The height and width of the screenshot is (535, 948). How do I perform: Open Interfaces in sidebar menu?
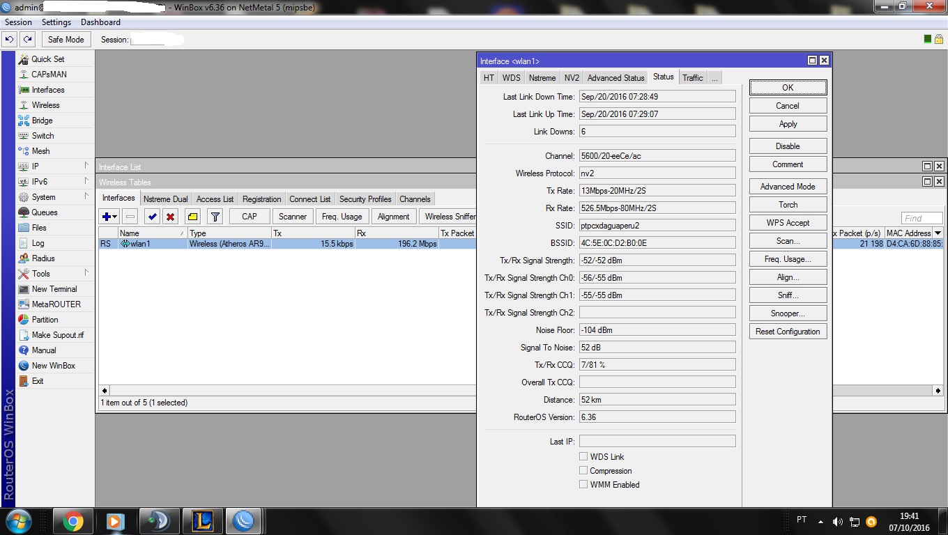47,90
